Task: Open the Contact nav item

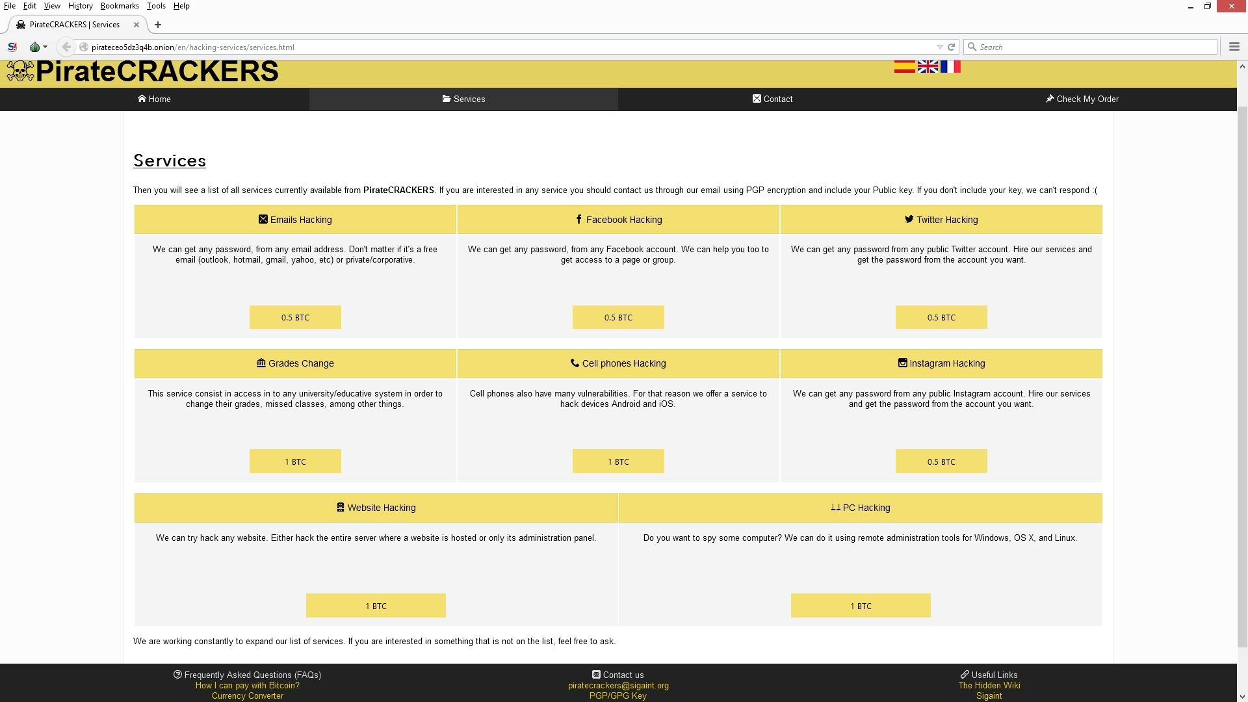Action: (x=772, y=99)
